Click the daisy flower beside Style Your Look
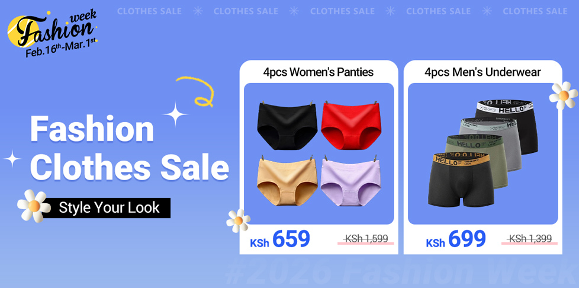579x288 pixels. pos(34,206)
